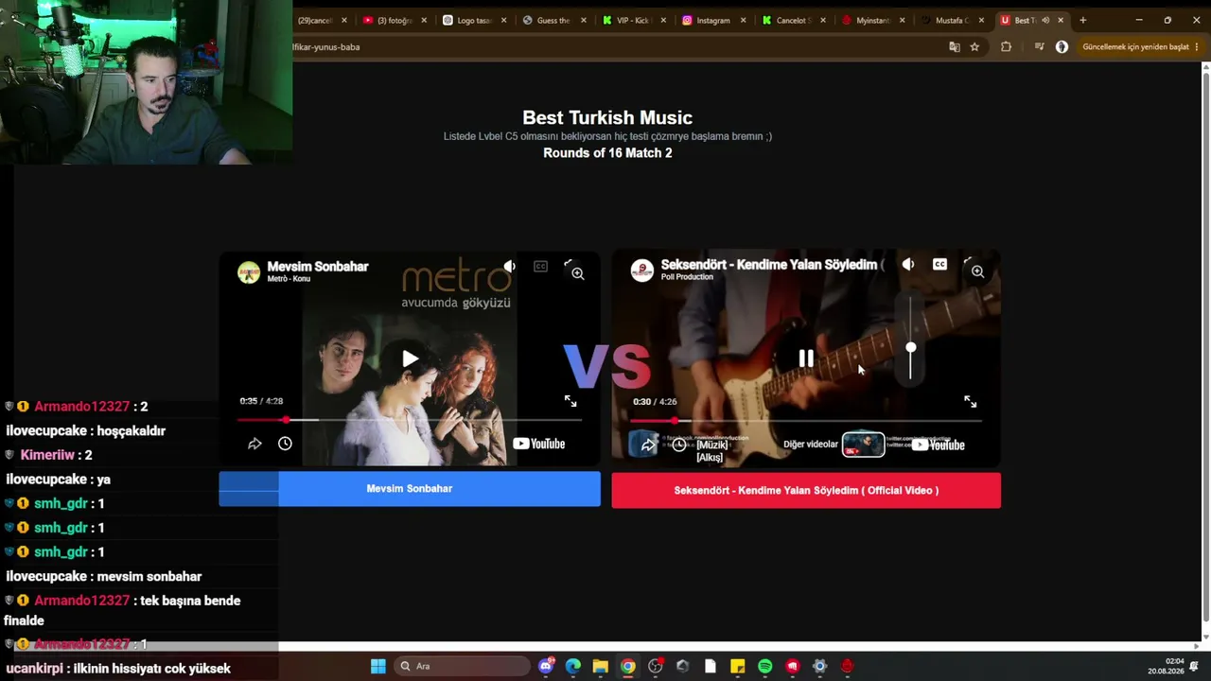Open the suggested video thumbnail beside Diğer videolar
Screen dimensions: 1211x681
(x=863, y=445)
